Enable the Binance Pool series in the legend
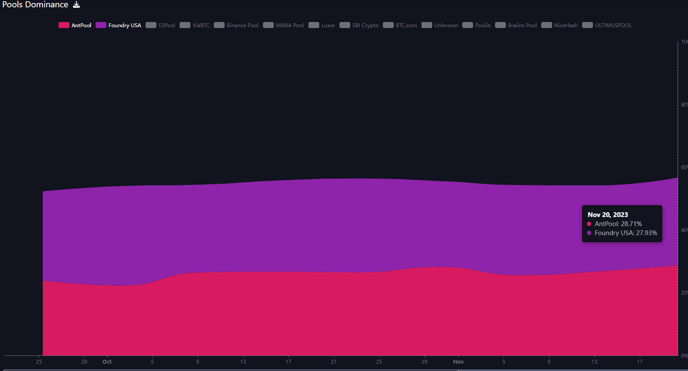The image size is (688, 371). click(236, 25)
